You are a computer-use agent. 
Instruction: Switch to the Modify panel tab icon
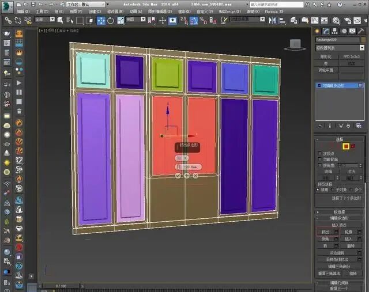click(x=326, y=31)
